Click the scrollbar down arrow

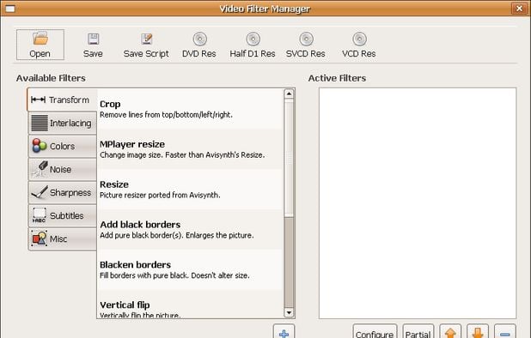pyautogui.click(x=289, y=313)
